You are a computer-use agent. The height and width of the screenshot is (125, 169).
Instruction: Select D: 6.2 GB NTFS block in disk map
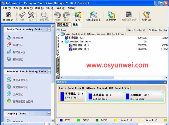click(105, 96)
